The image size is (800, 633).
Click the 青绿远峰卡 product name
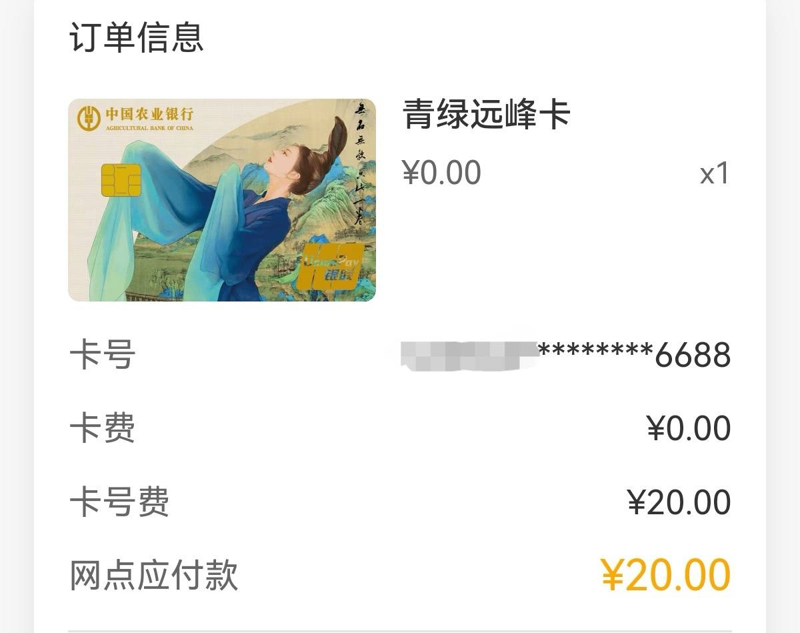click(x=487, y=115)
